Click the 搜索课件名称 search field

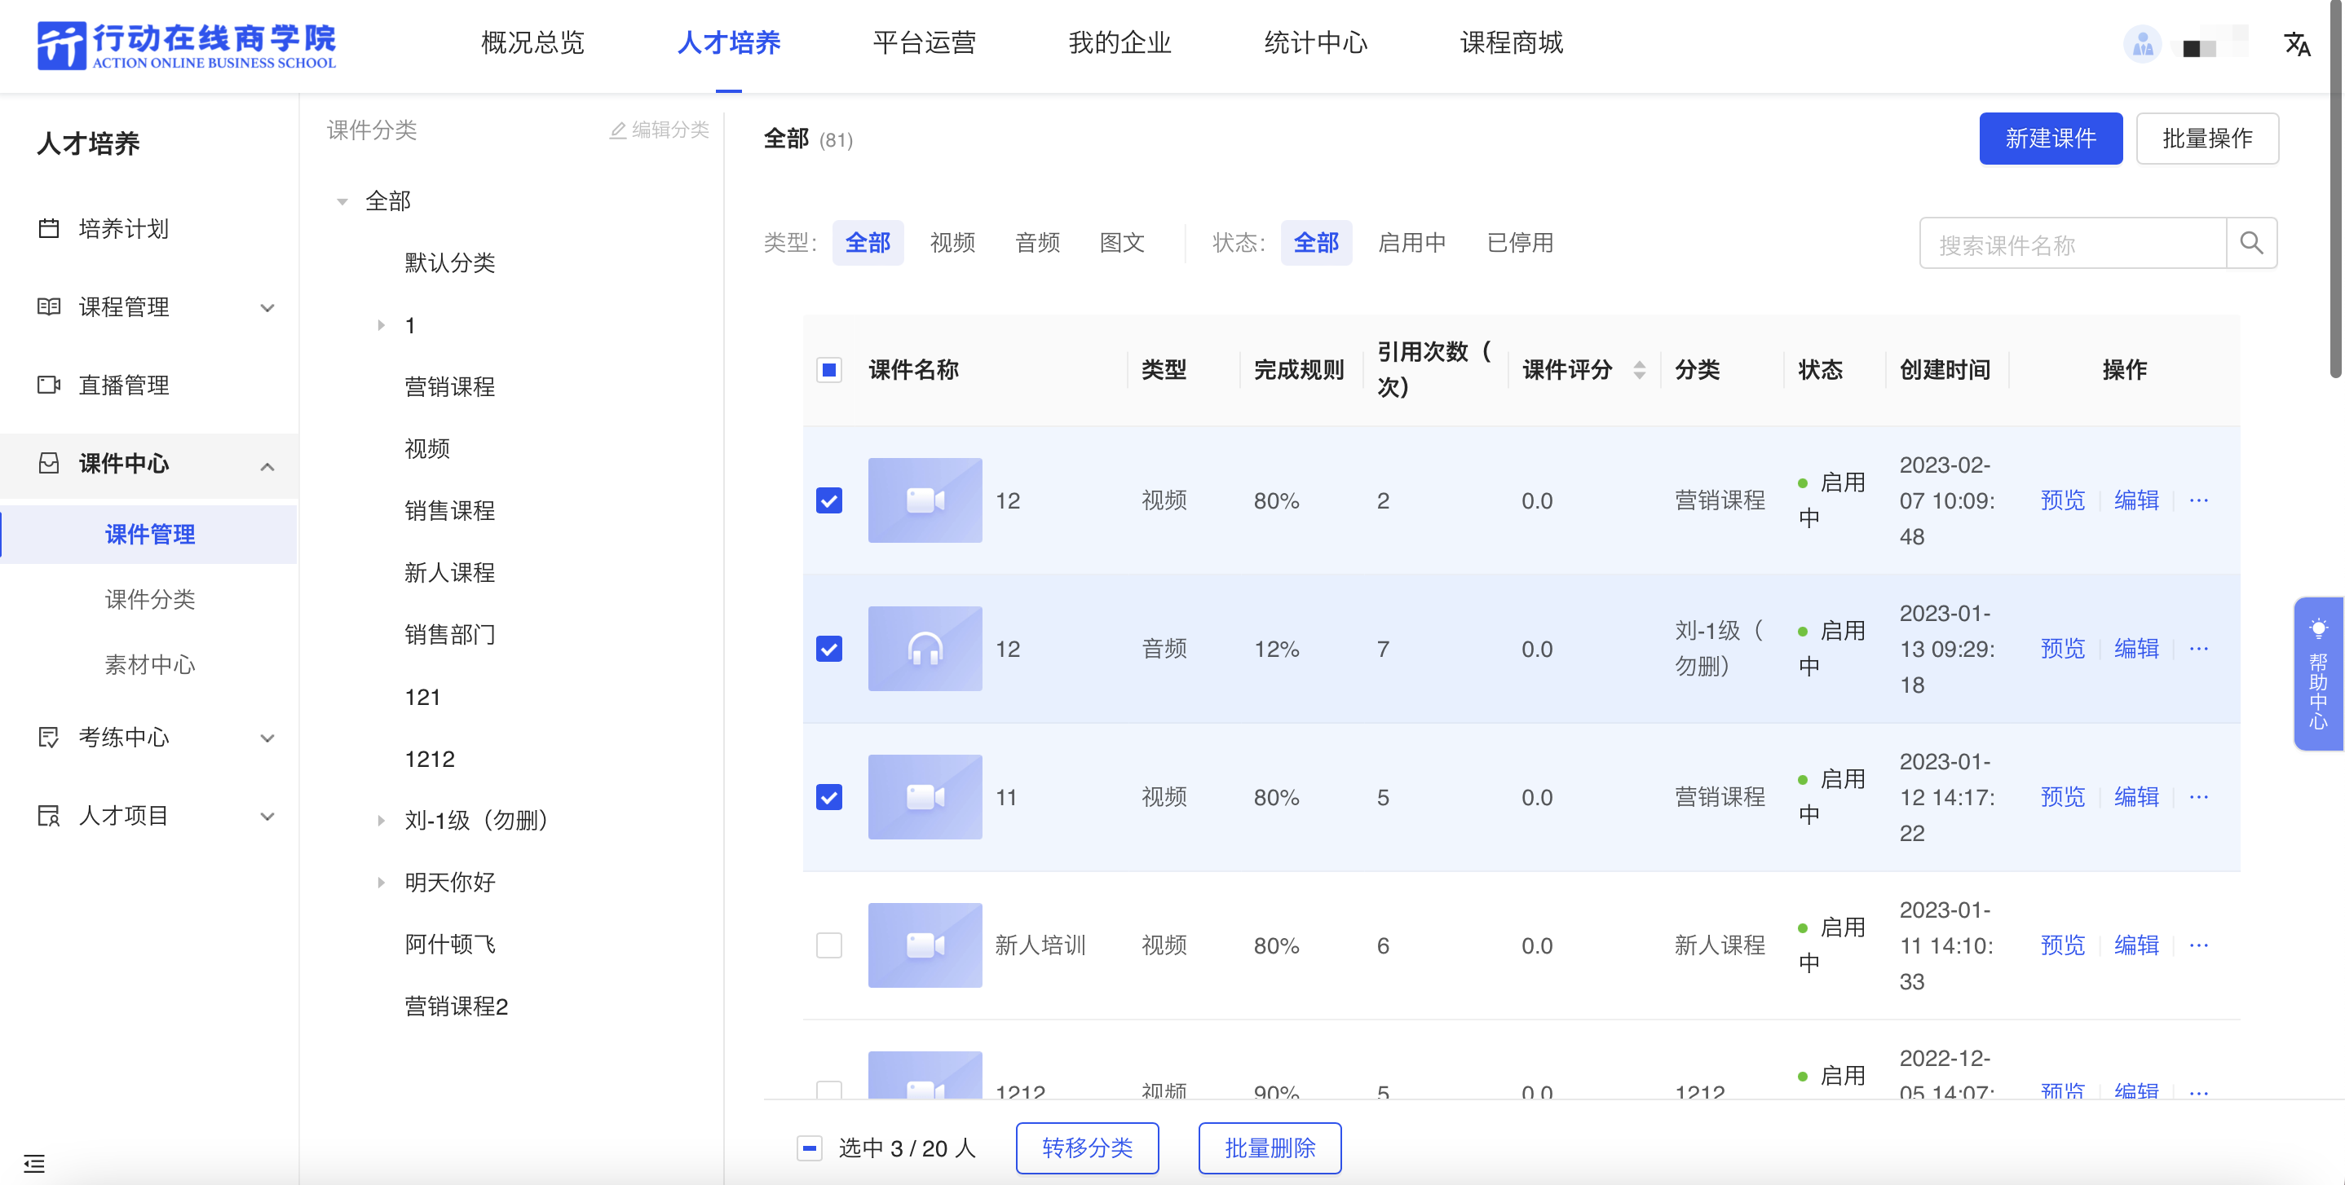pyautogui.click(x=2072, y=243)
